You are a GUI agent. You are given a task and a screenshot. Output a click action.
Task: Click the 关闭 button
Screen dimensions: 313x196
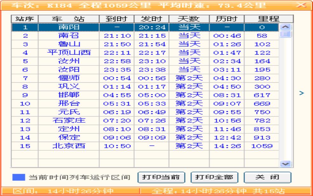click(267, 177)
